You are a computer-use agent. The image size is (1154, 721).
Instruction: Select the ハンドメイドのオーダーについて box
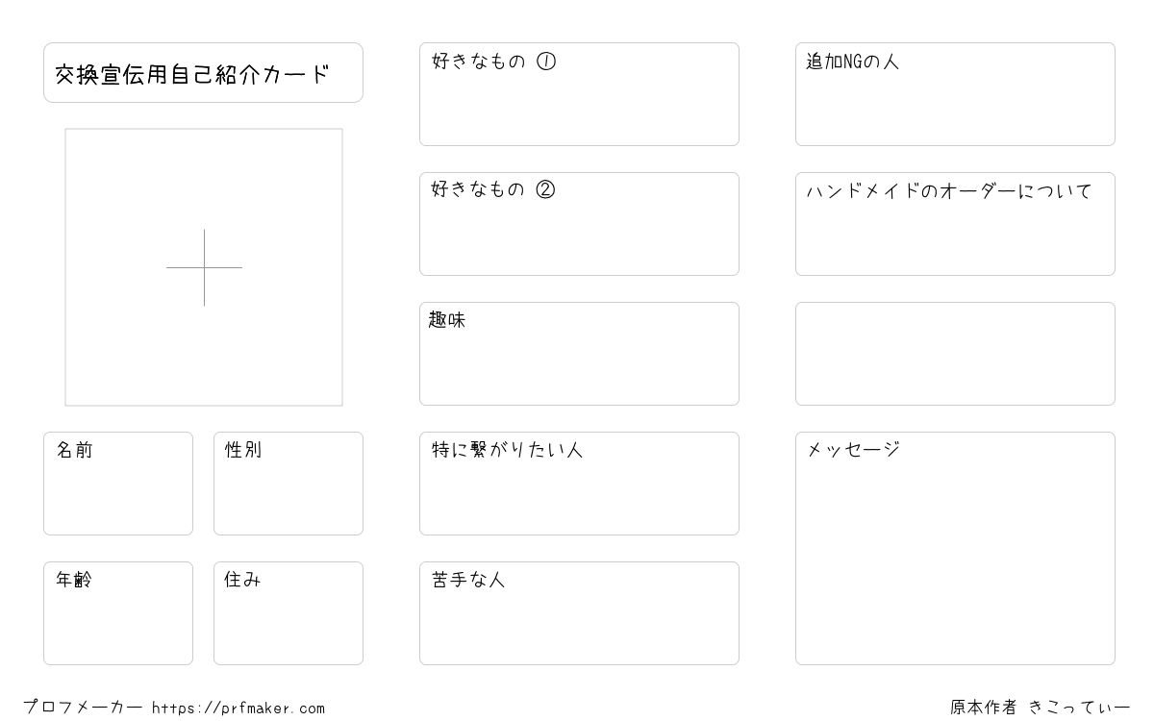[x=955, y=224]
